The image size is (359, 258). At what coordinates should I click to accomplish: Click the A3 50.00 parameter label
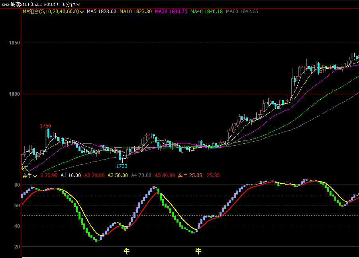click(x=118, y=175)
